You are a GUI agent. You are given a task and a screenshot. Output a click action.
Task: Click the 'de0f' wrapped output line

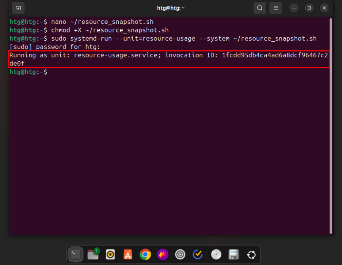[x=17, y=64]
